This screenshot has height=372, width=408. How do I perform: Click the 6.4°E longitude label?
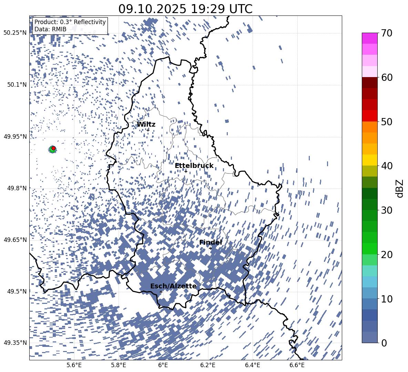click(x=252, y=365)
